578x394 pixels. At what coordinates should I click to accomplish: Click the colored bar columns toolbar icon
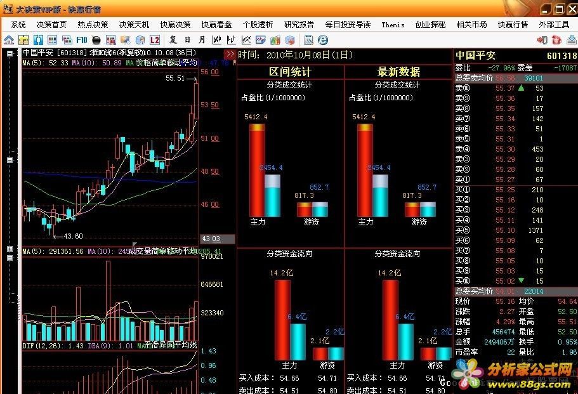click(275, 40)
